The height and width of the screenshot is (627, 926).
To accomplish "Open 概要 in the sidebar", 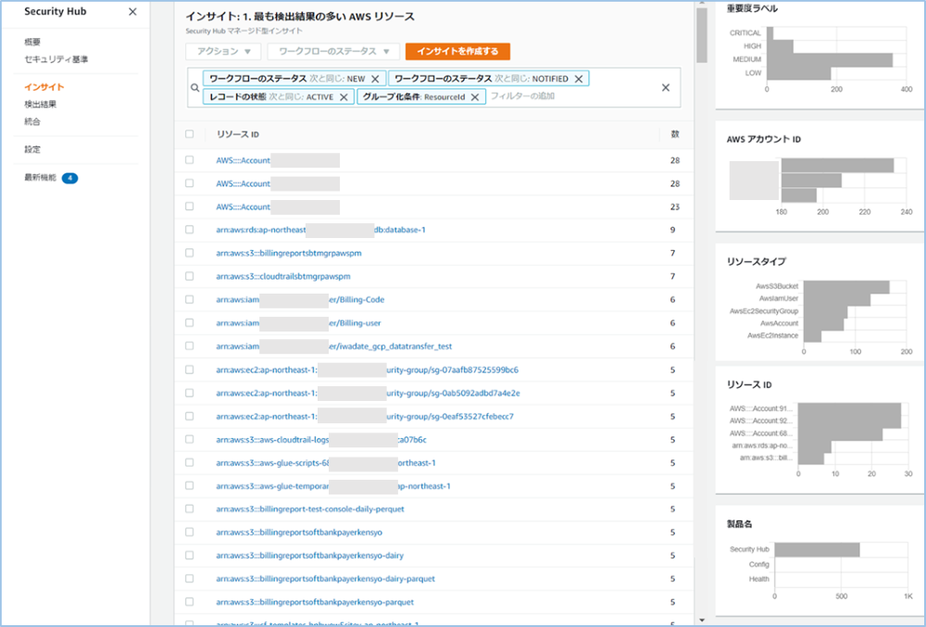I will [32, 42].
